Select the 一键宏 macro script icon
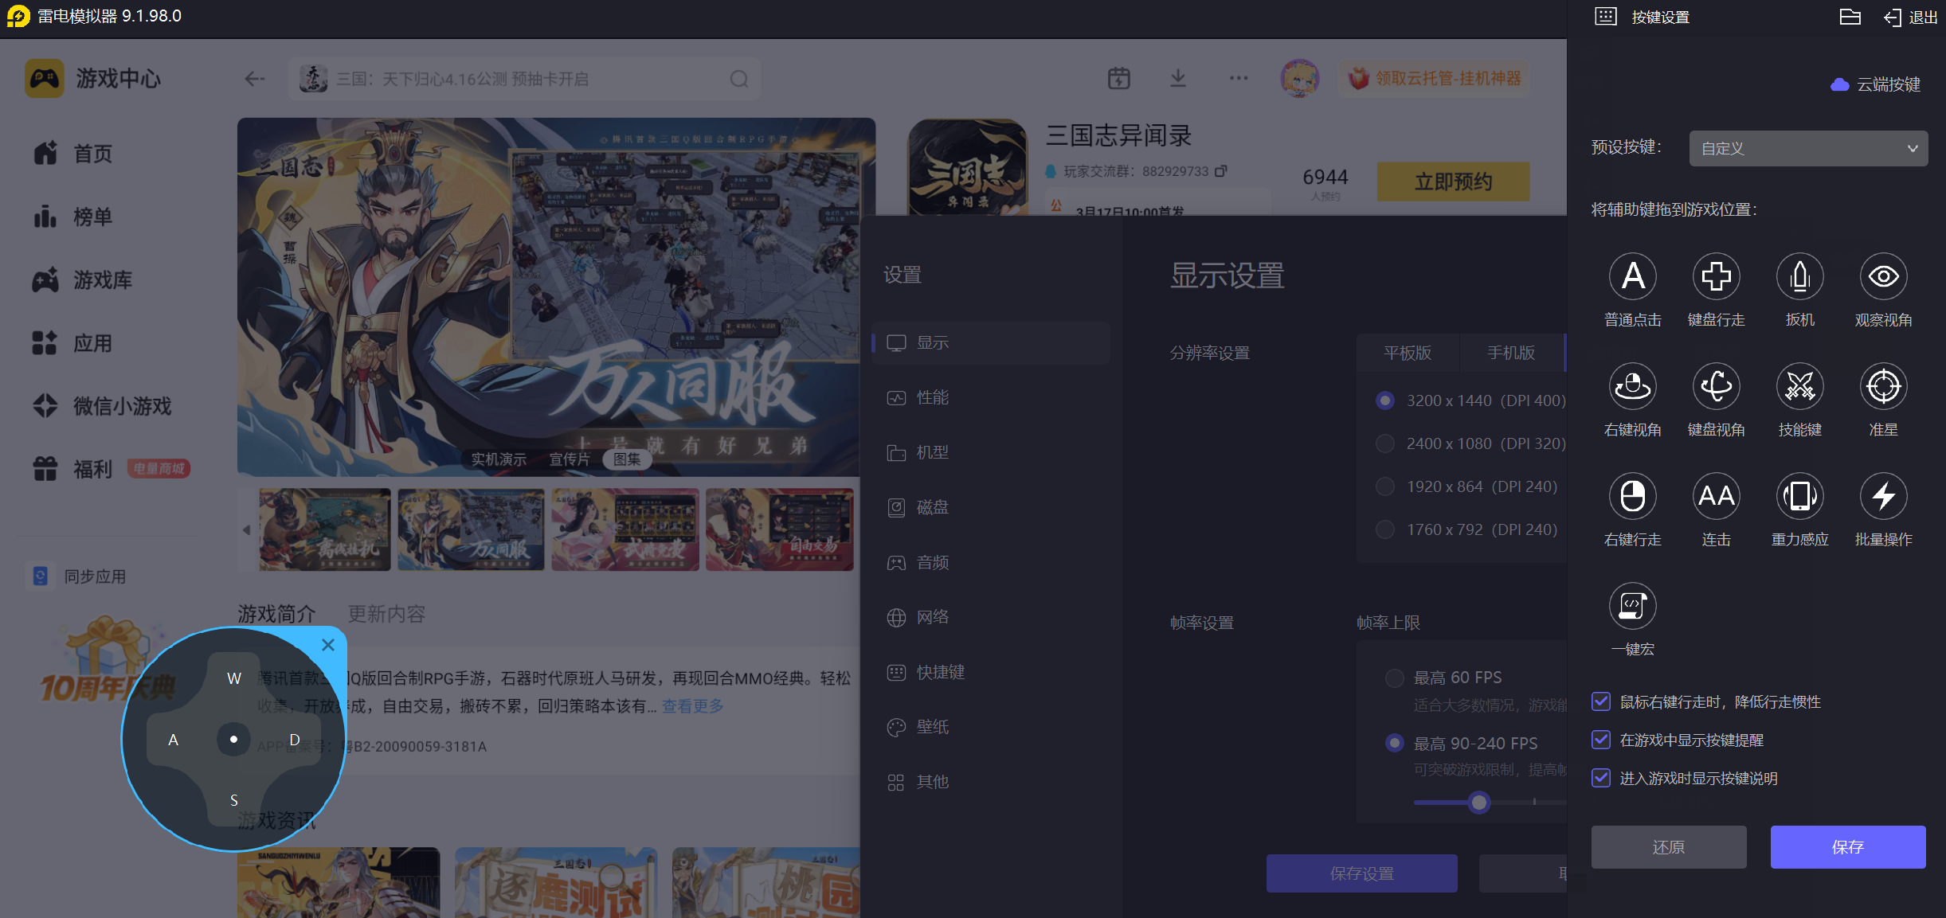Image resolution: width=1946 pixels, height=918 pixels. [x=1632, y=607]
